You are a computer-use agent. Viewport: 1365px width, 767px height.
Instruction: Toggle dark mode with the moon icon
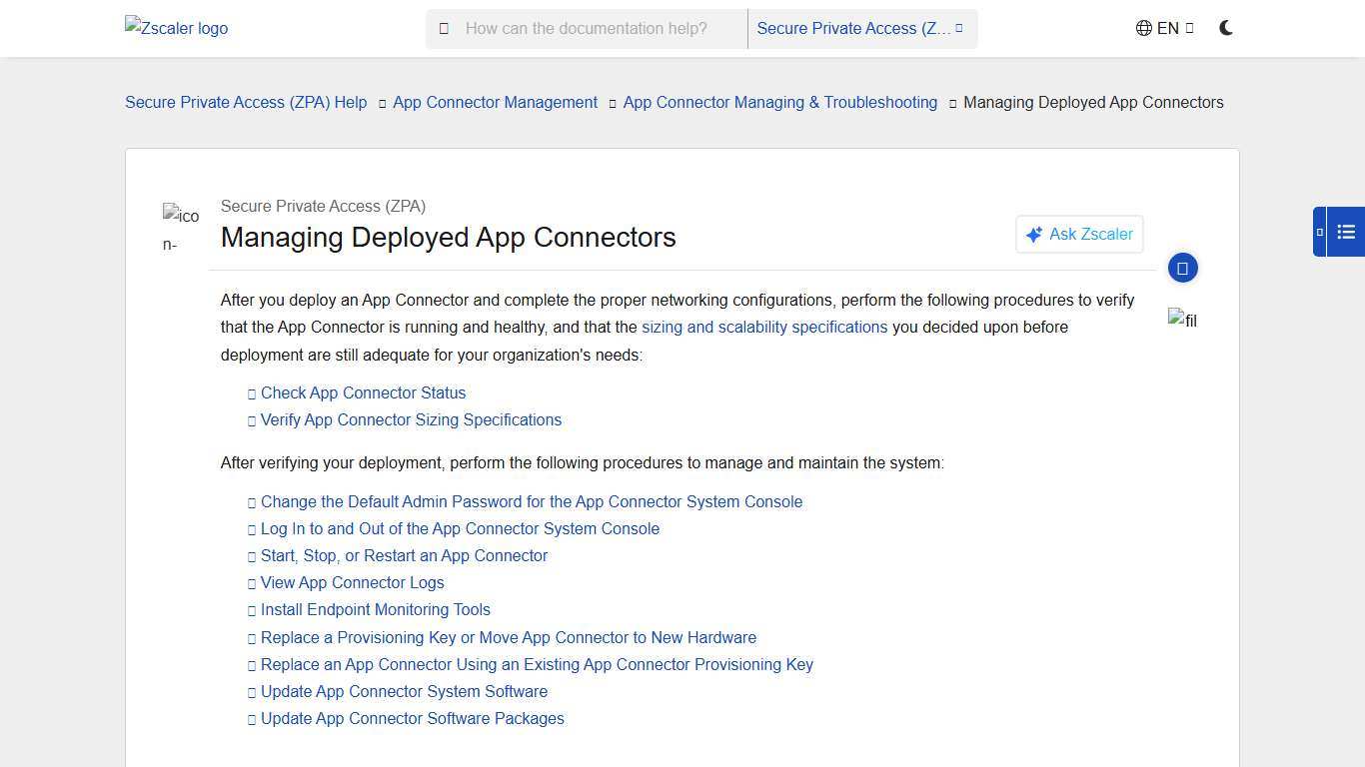pos(1226,28)
